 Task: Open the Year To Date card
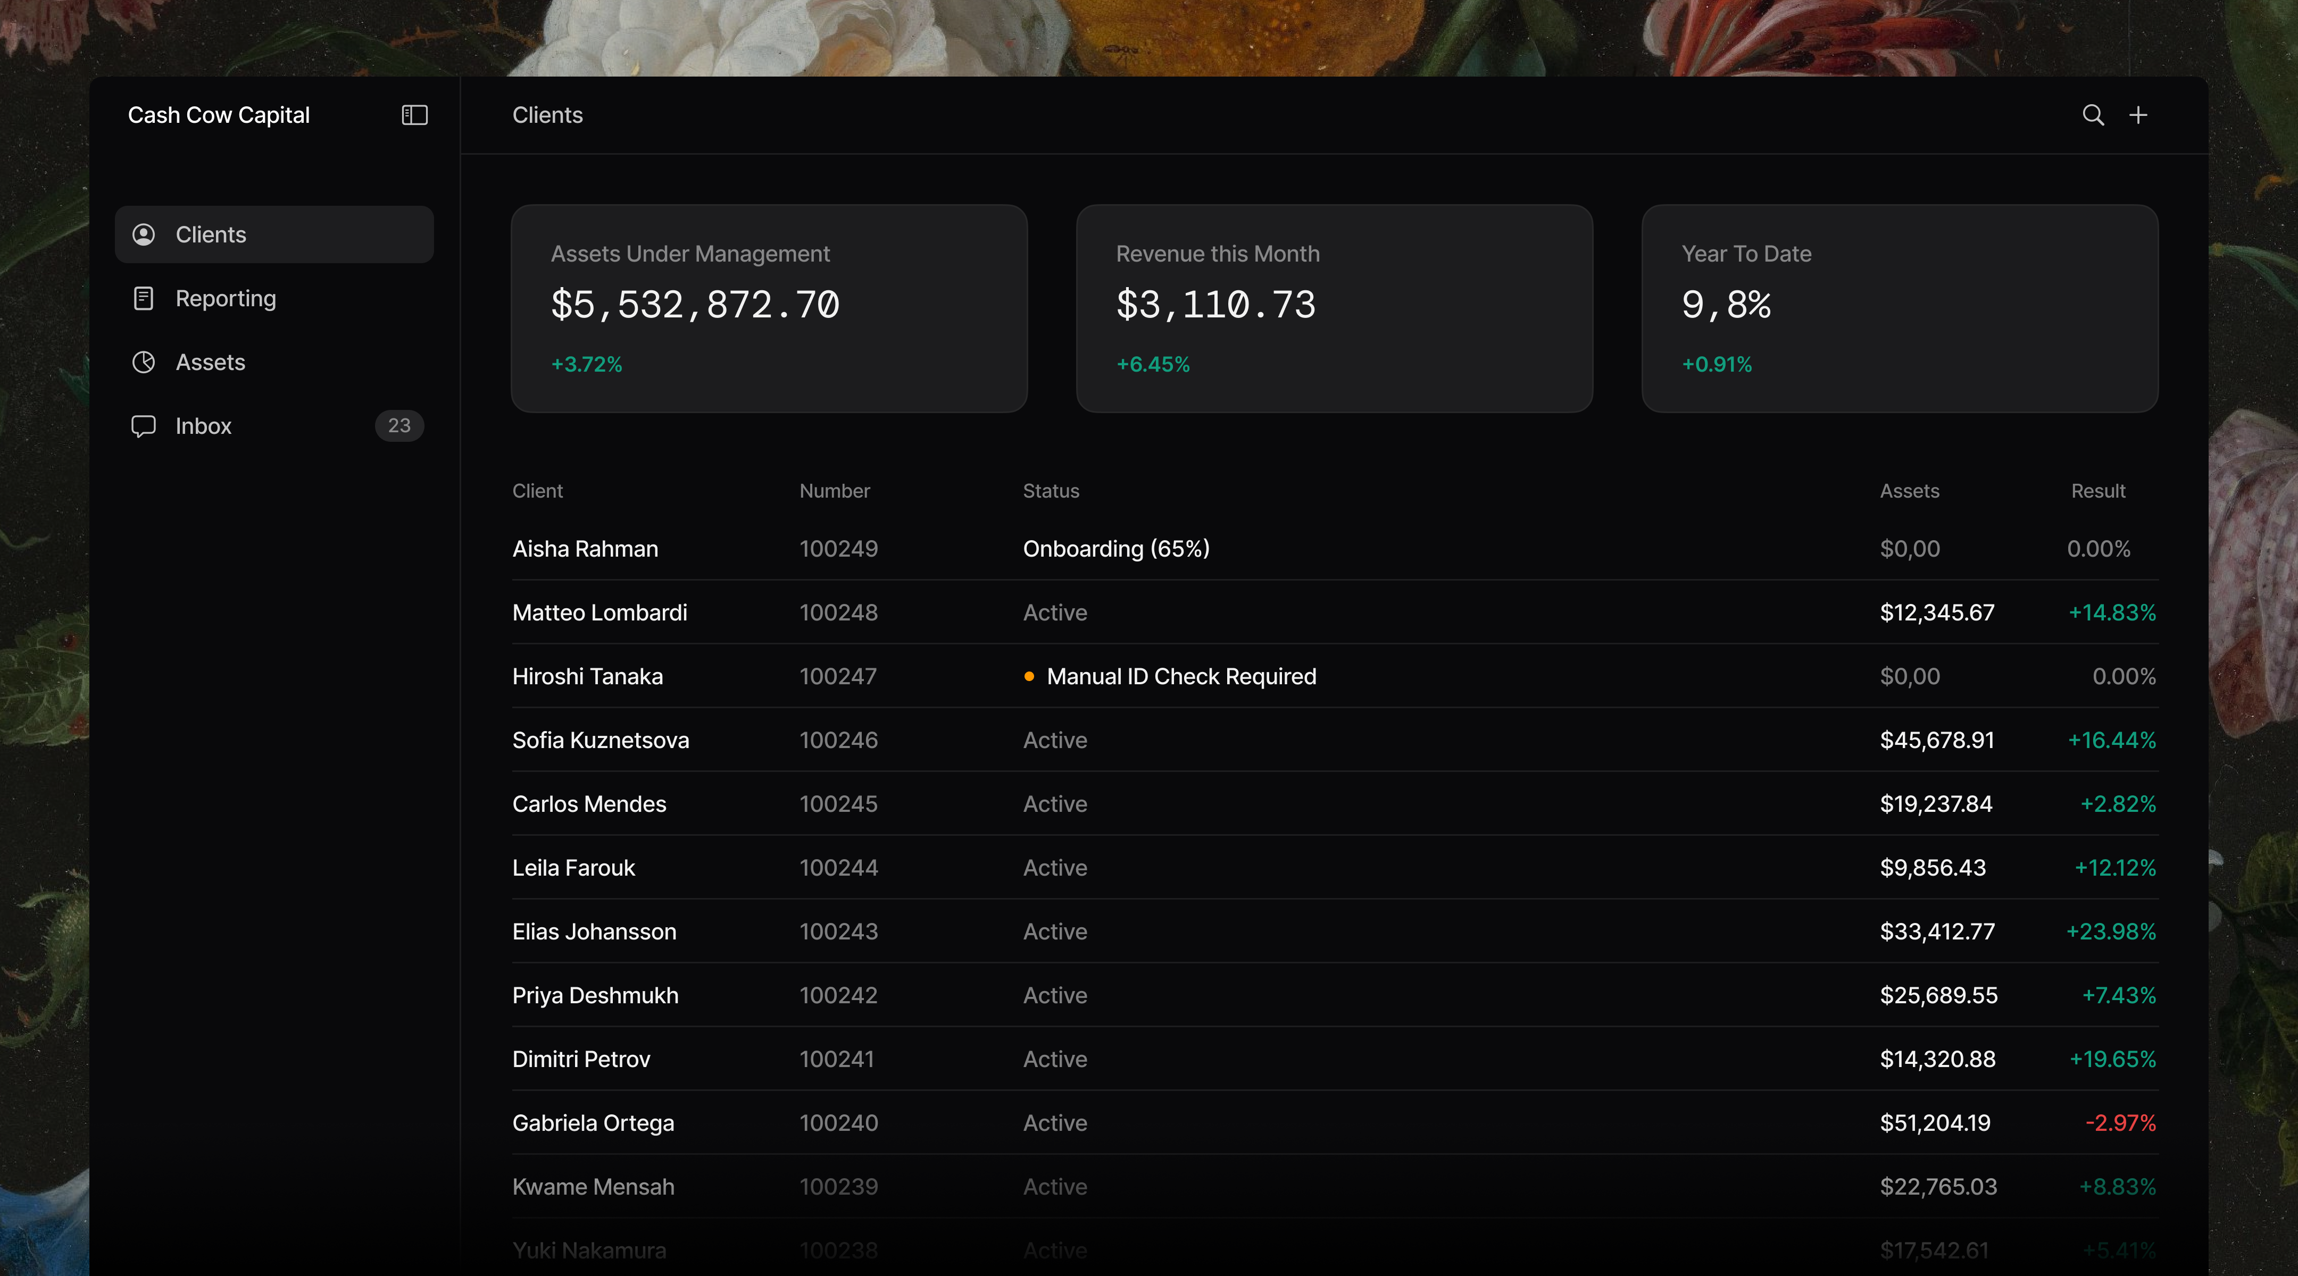coord(1900,308)
